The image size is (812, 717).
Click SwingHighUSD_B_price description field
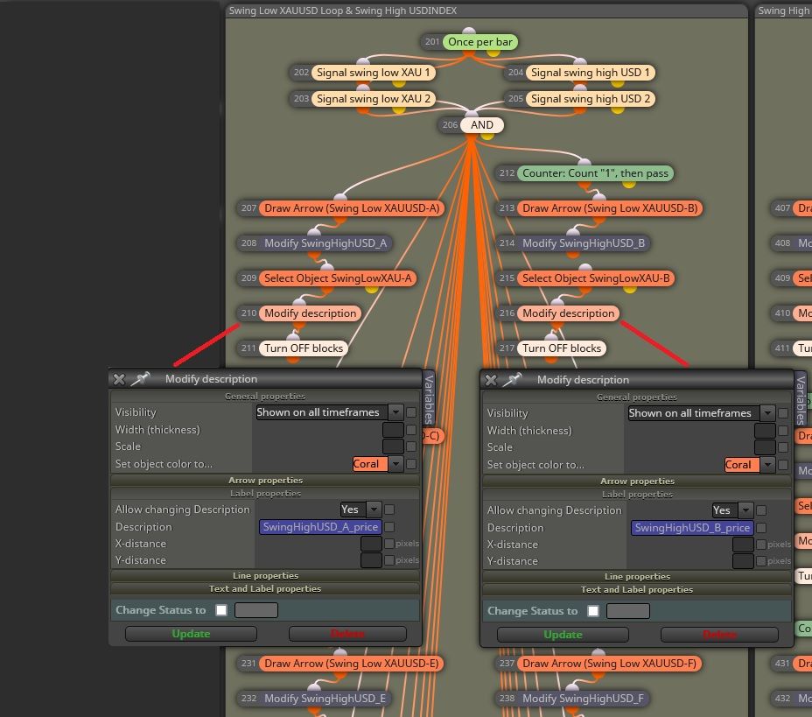(692, 528)
